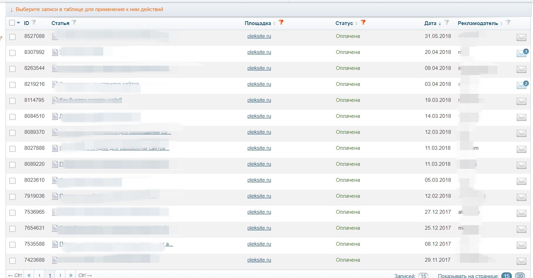Open the oleksite.ru link in row 7423688

click(x=259, y=260)
